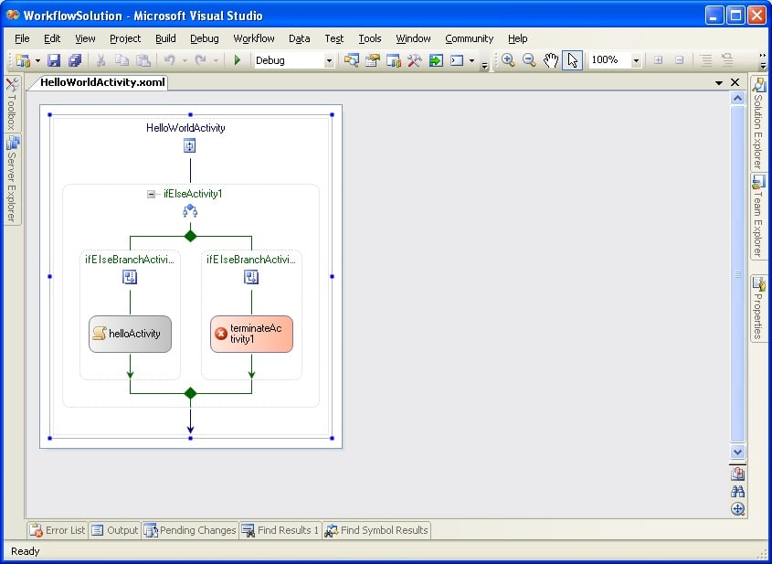Click the vertical scrollbar down arrow

click(x=737, y=452)
